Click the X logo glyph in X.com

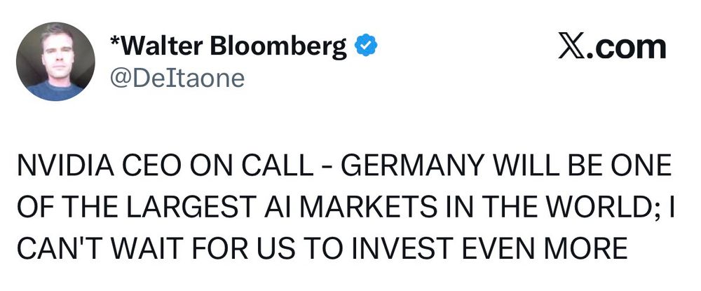point(572,48)
